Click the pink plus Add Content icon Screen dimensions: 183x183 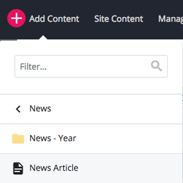click(x=16, y=18)
